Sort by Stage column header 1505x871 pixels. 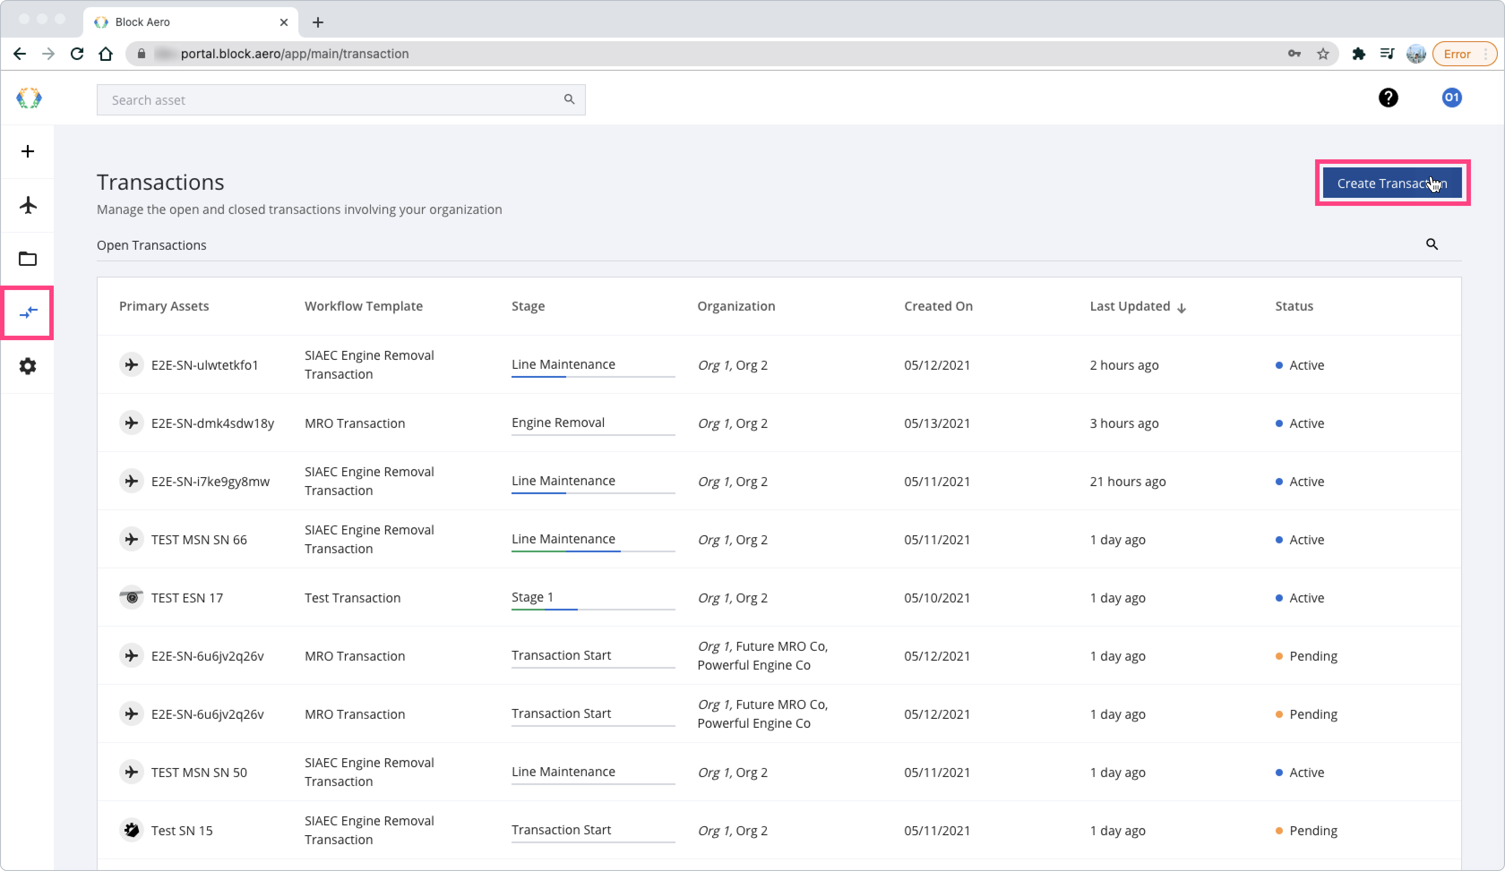528,306
